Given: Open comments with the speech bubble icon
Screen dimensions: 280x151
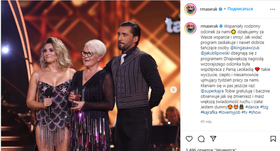Looking at the screenshot, I should [201, 139].
